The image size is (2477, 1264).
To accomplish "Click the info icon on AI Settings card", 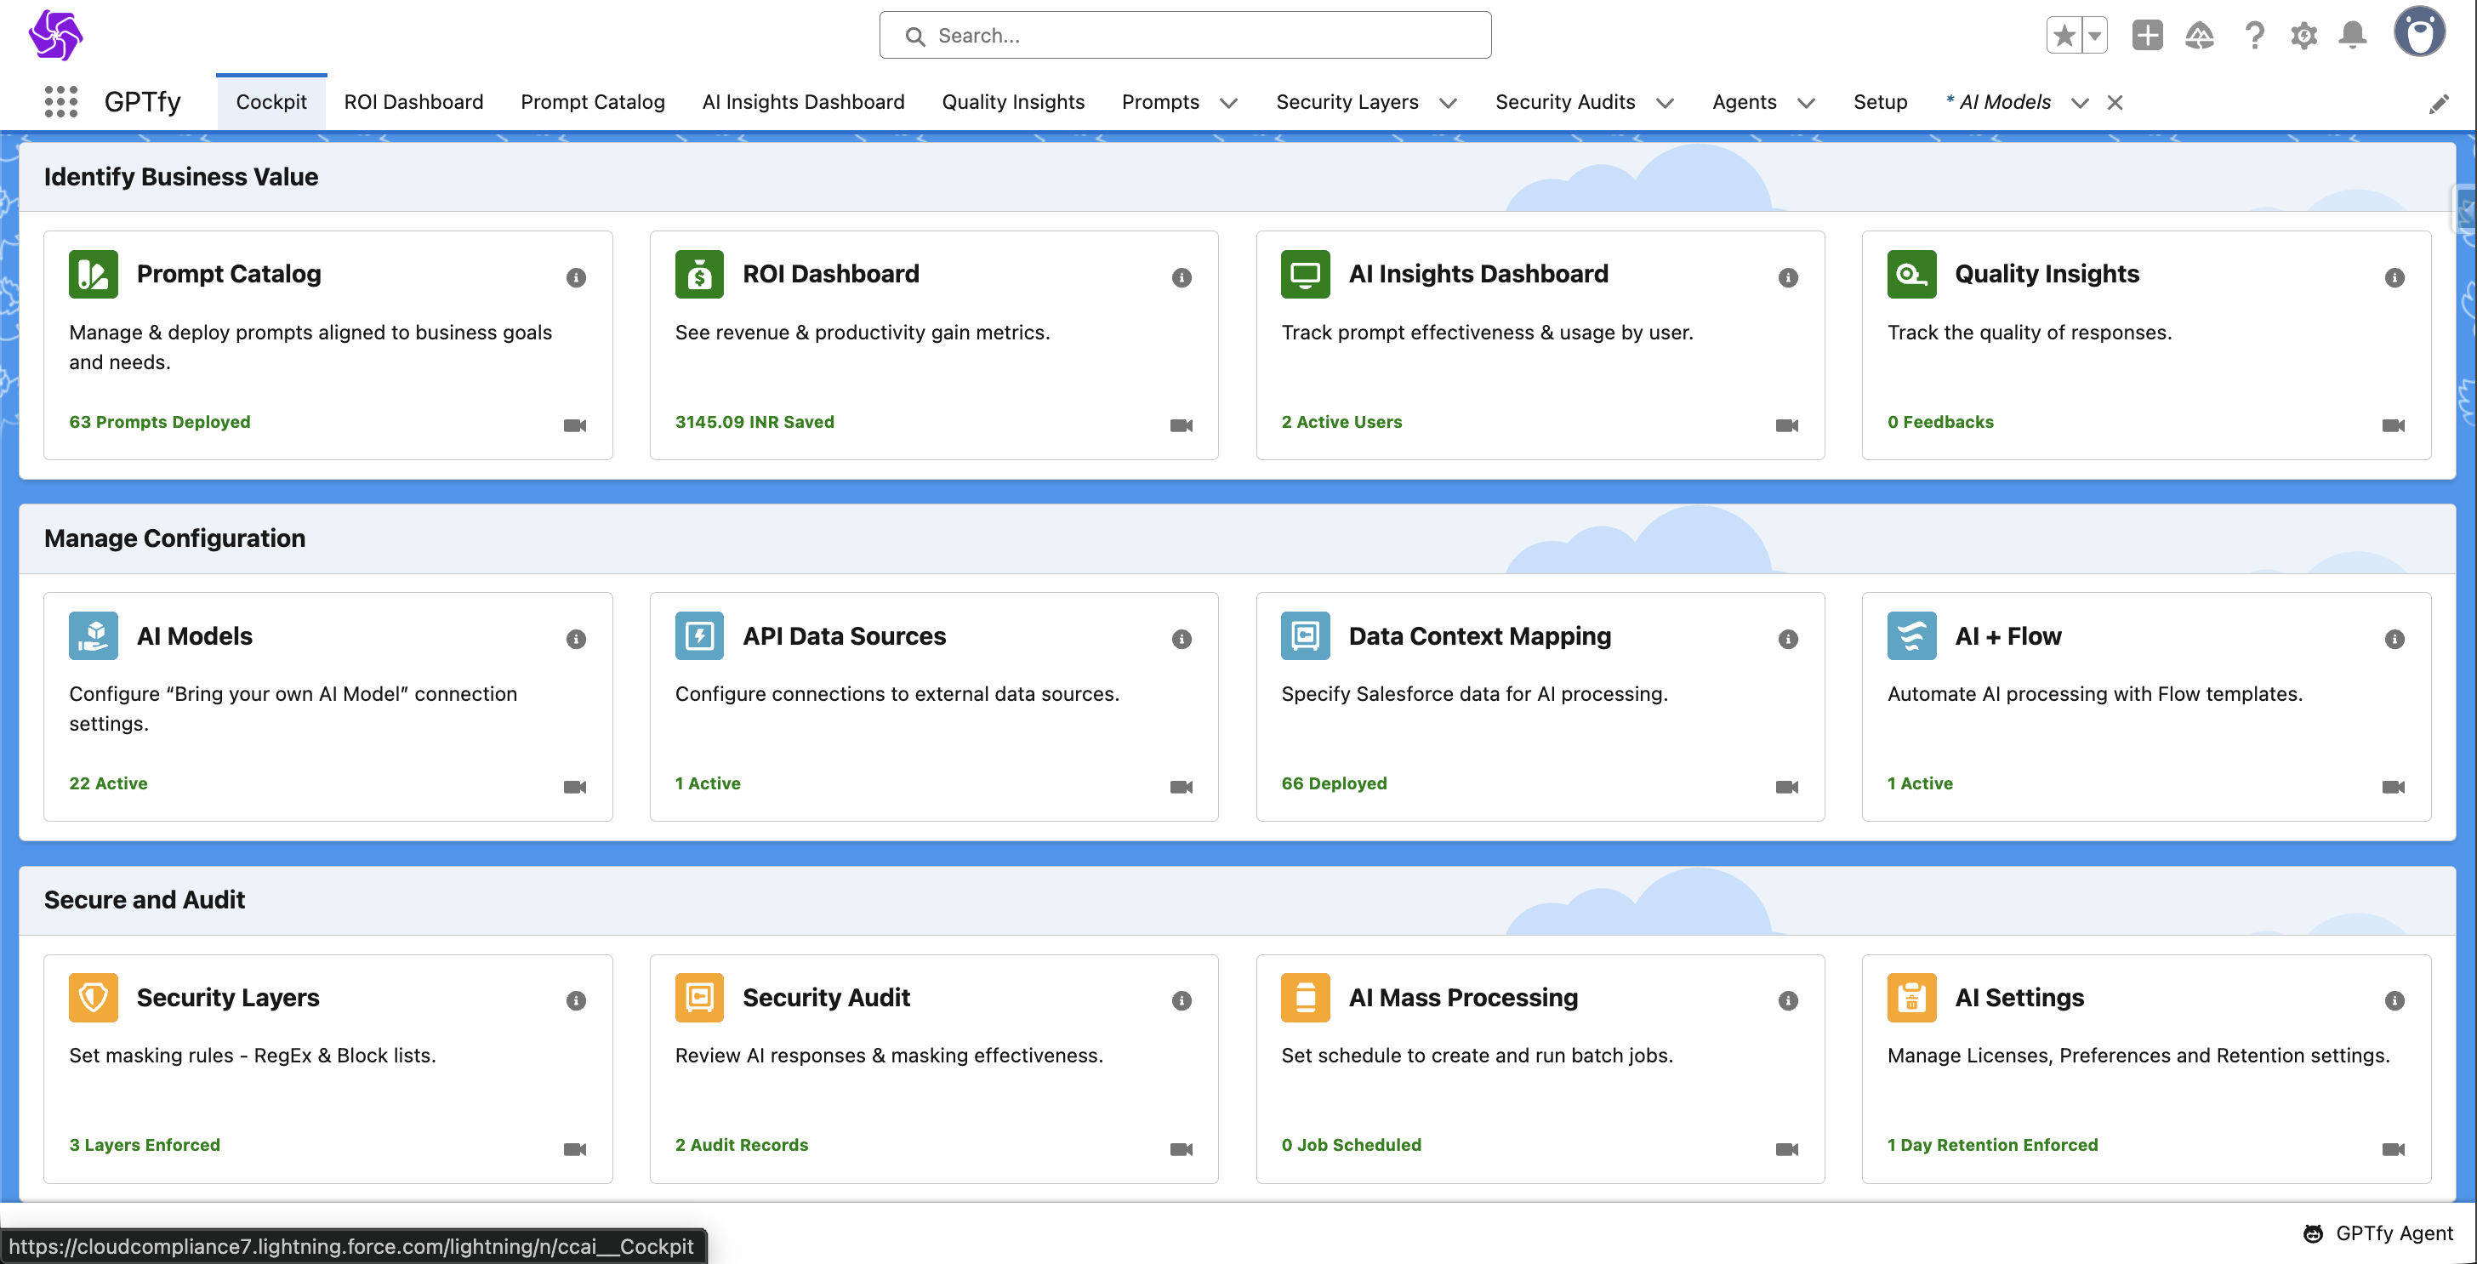I will pos(2394,1000).
